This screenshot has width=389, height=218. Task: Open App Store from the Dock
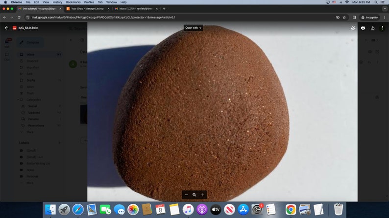point(243,210)
